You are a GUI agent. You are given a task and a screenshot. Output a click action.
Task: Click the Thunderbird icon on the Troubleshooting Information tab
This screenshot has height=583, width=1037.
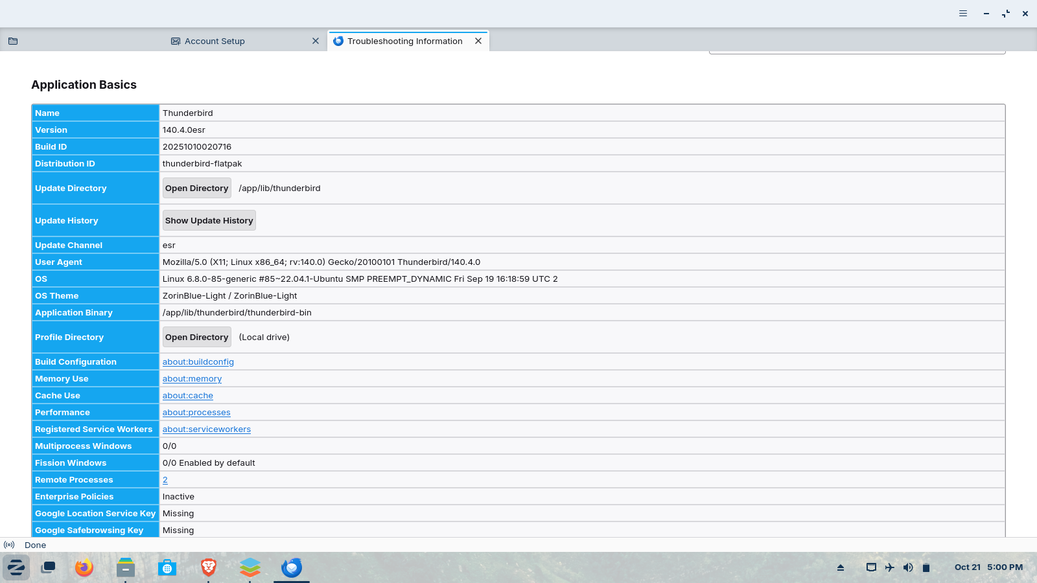pyautogui.click(x=338, y=41)
